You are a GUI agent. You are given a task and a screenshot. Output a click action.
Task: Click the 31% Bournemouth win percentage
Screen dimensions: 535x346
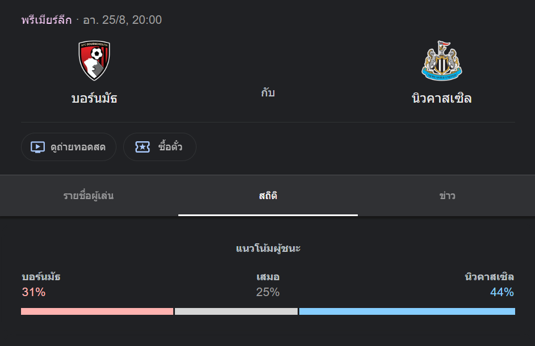(34, 293)
